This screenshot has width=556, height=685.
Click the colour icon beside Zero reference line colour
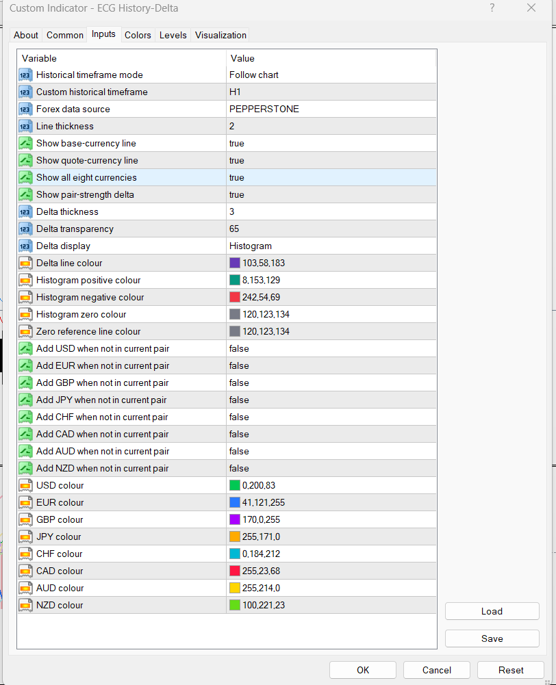(x=25, y=332)
